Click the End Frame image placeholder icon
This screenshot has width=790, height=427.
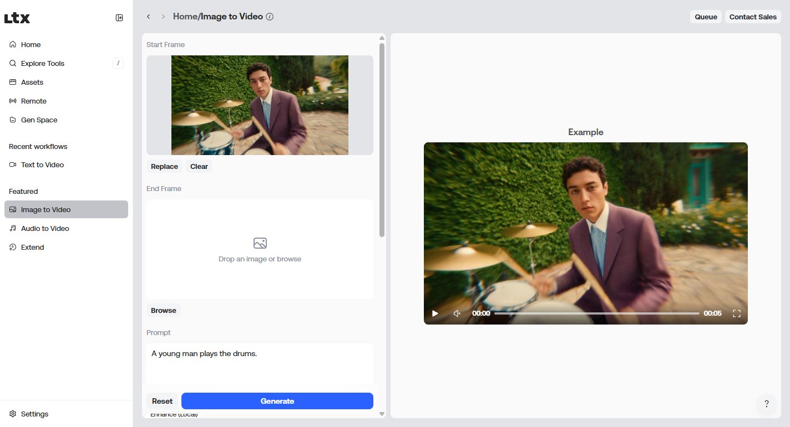coord(260,243)
